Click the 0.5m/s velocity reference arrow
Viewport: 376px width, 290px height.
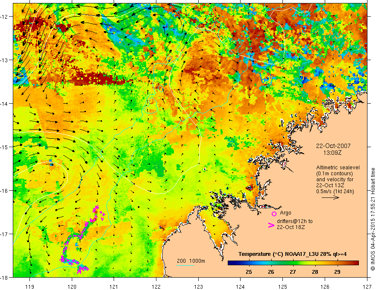pos(330,197)
